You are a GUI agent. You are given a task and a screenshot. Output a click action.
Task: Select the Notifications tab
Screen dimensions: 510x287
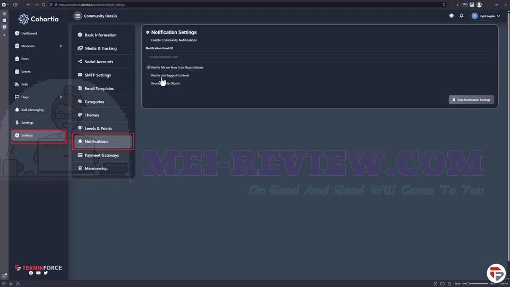tap(103, 141)
